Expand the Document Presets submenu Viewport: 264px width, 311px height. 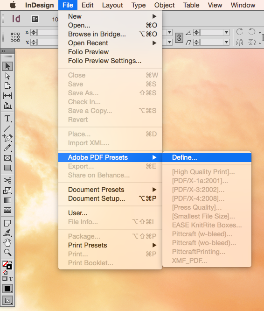[111, 190]
